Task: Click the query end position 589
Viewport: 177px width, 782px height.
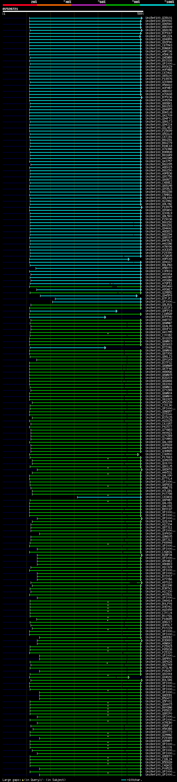Action: coord(140,14)
